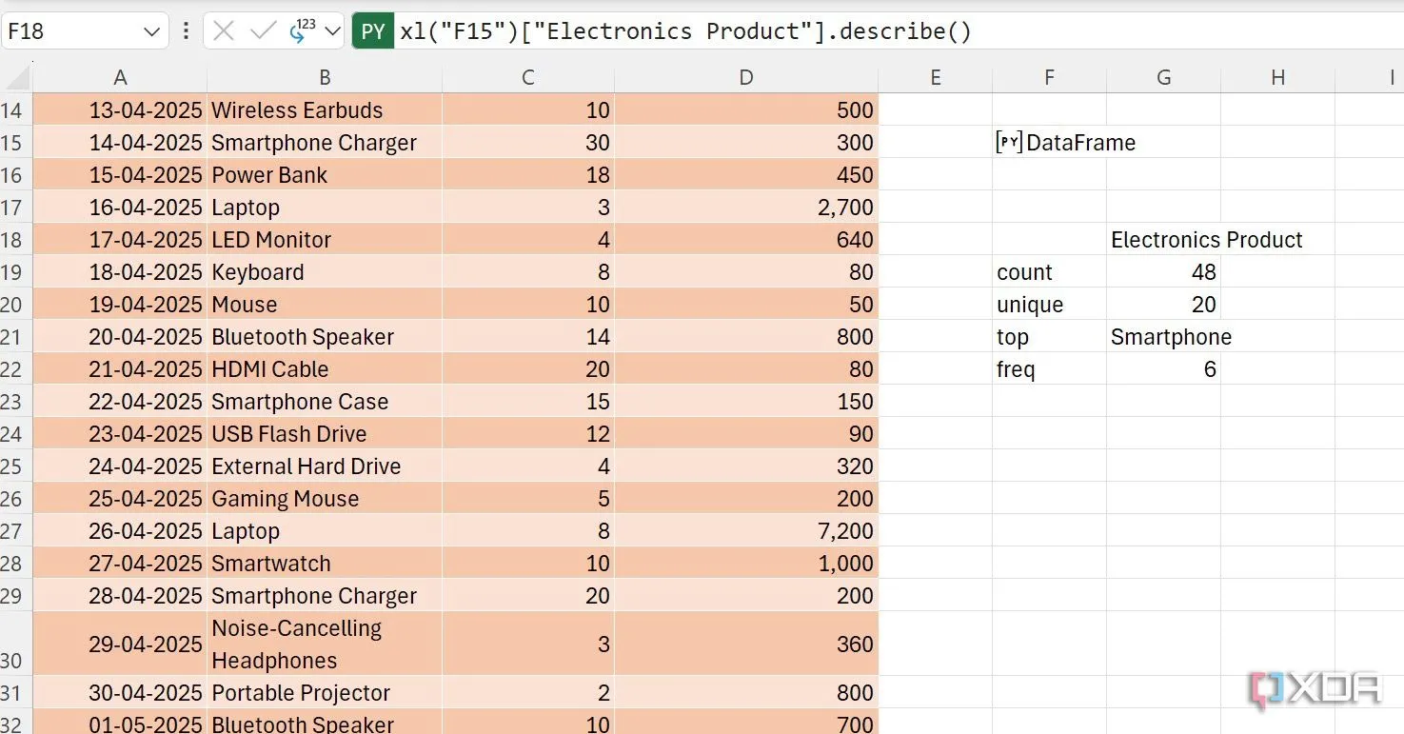This screenshot has width=1404, height=734.
Task: Click the 'USB Flash Drive' cell
Action: tap(325, 434)
